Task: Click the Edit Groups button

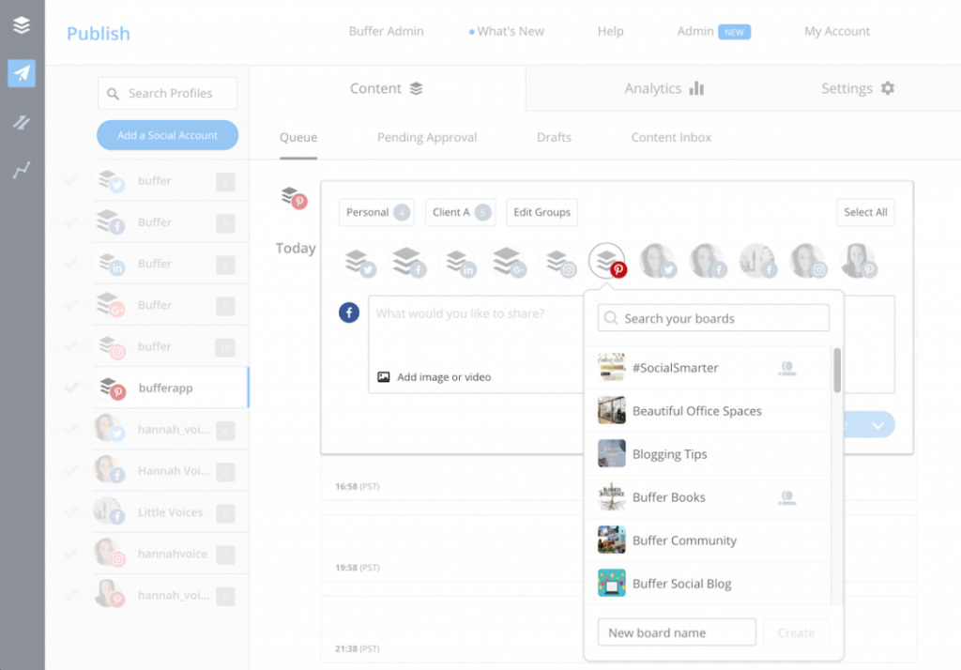Action: [542, 212]
